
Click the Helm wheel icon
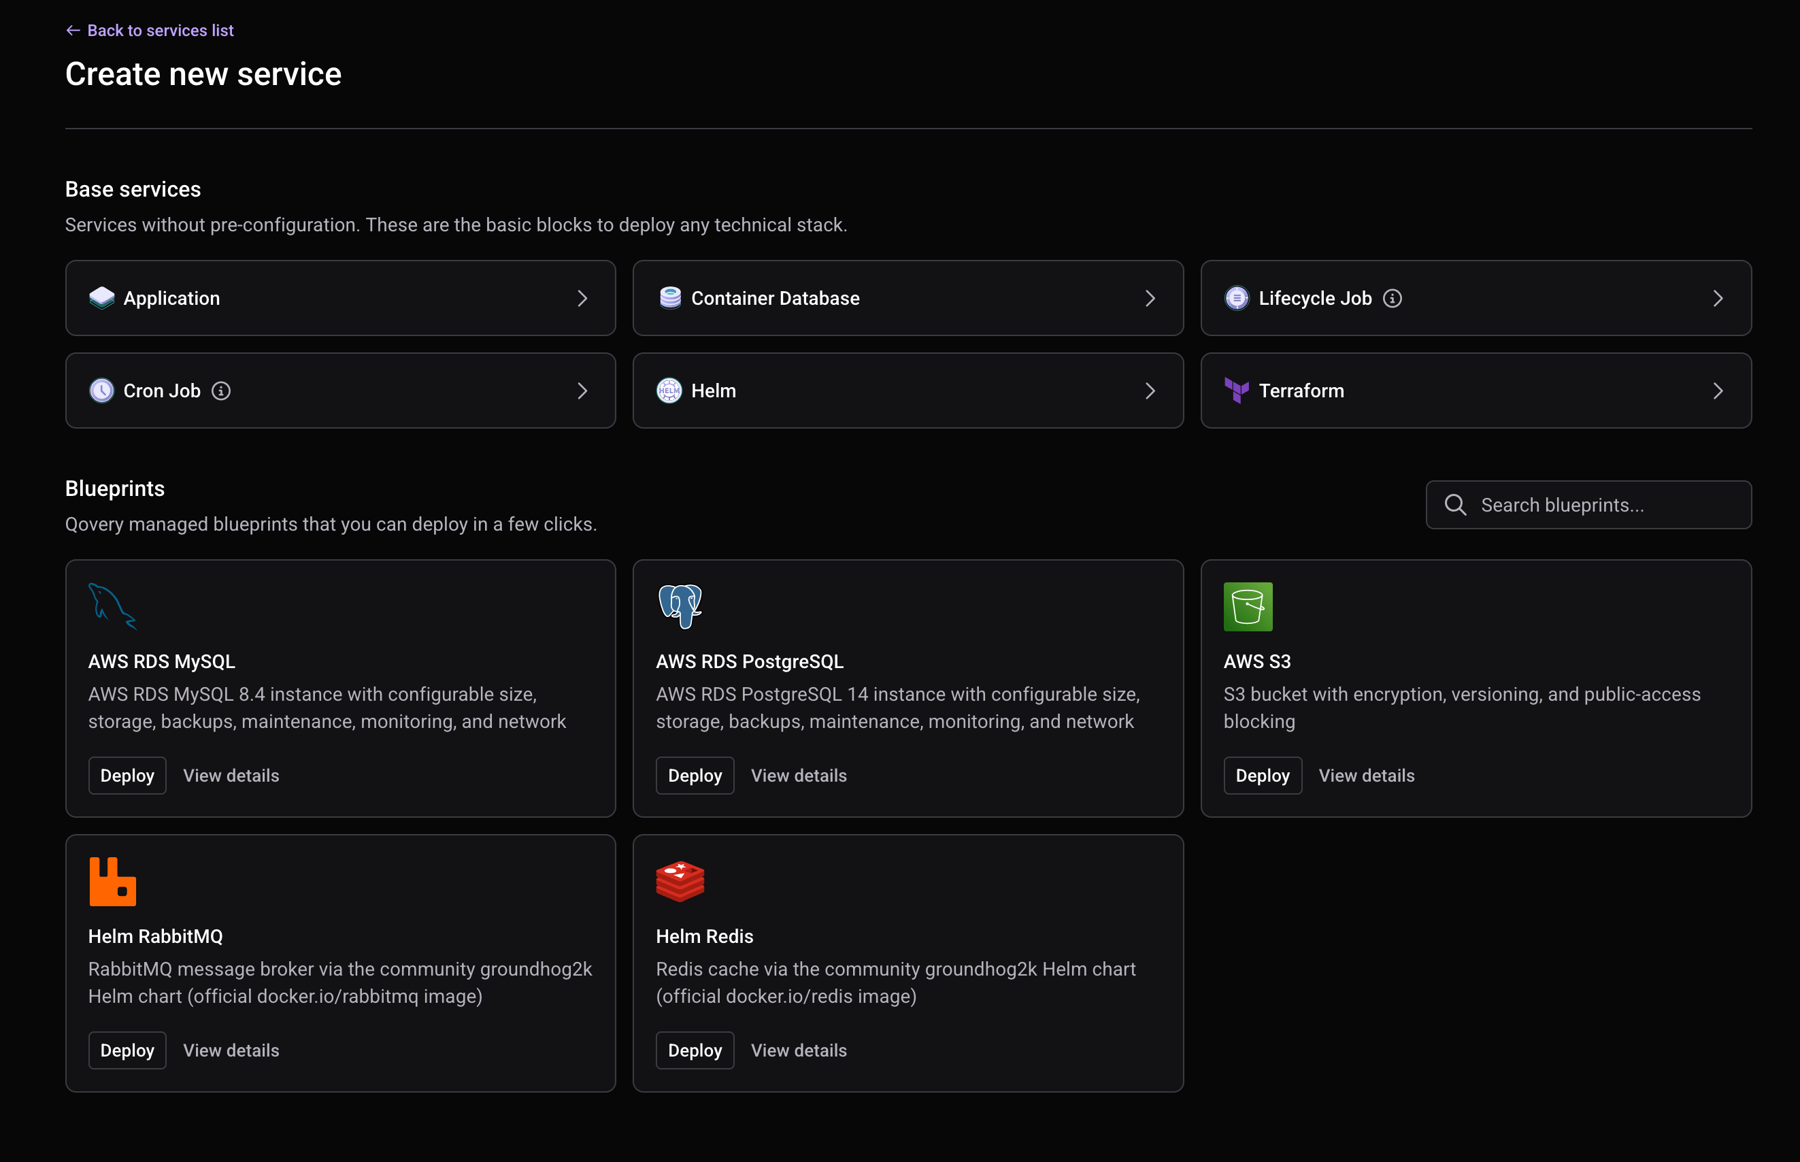pyautogui.click(x=669, y=391)
